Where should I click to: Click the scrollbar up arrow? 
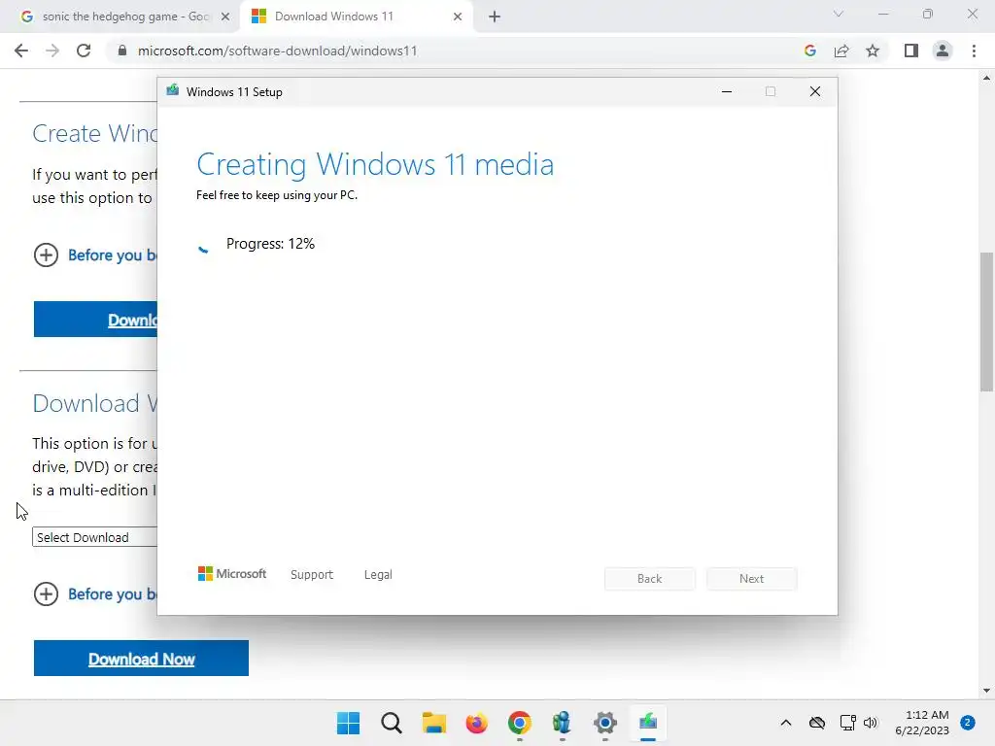tap(986, 78)
